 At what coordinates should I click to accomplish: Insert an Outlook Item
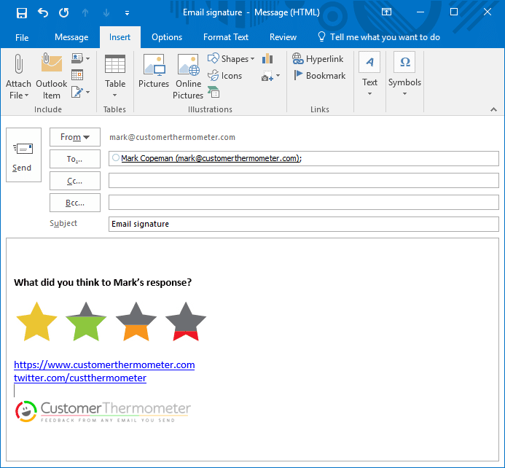click(52, 77)
